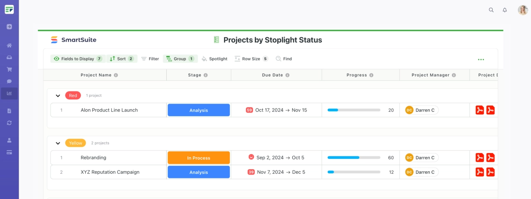Change Analysis stage of Alon Product Line Launch

point(199,110)
